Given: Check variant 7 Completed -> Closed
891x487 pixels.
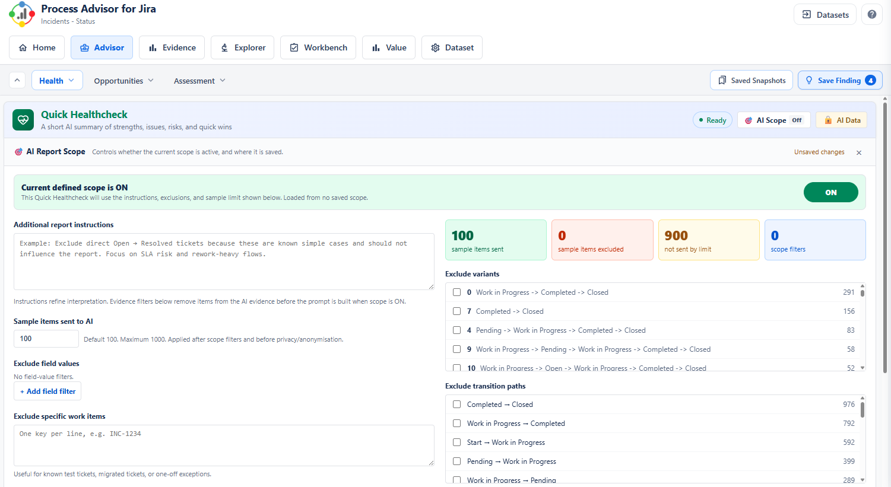Looking at the screenshot, I should [x=456, y=311].
